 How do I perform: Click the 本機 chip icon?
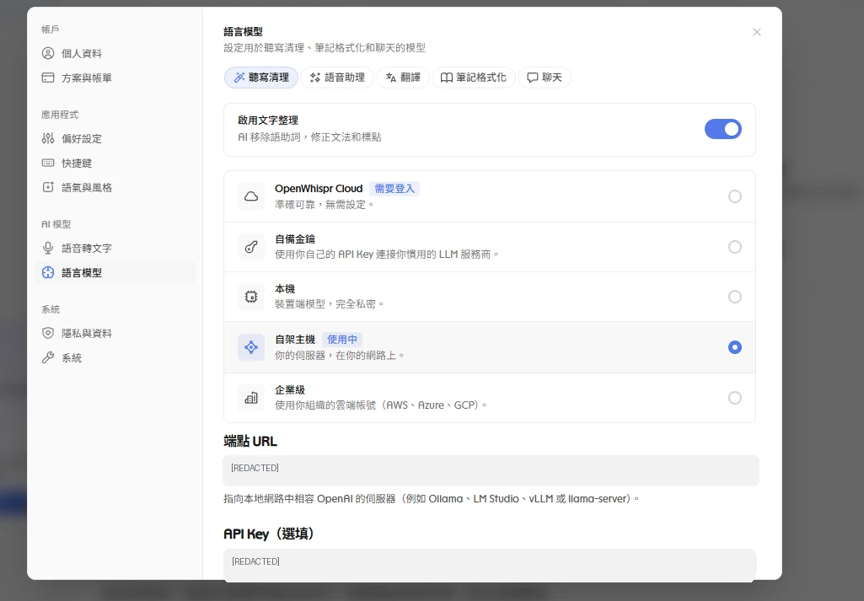pos(251,297)
